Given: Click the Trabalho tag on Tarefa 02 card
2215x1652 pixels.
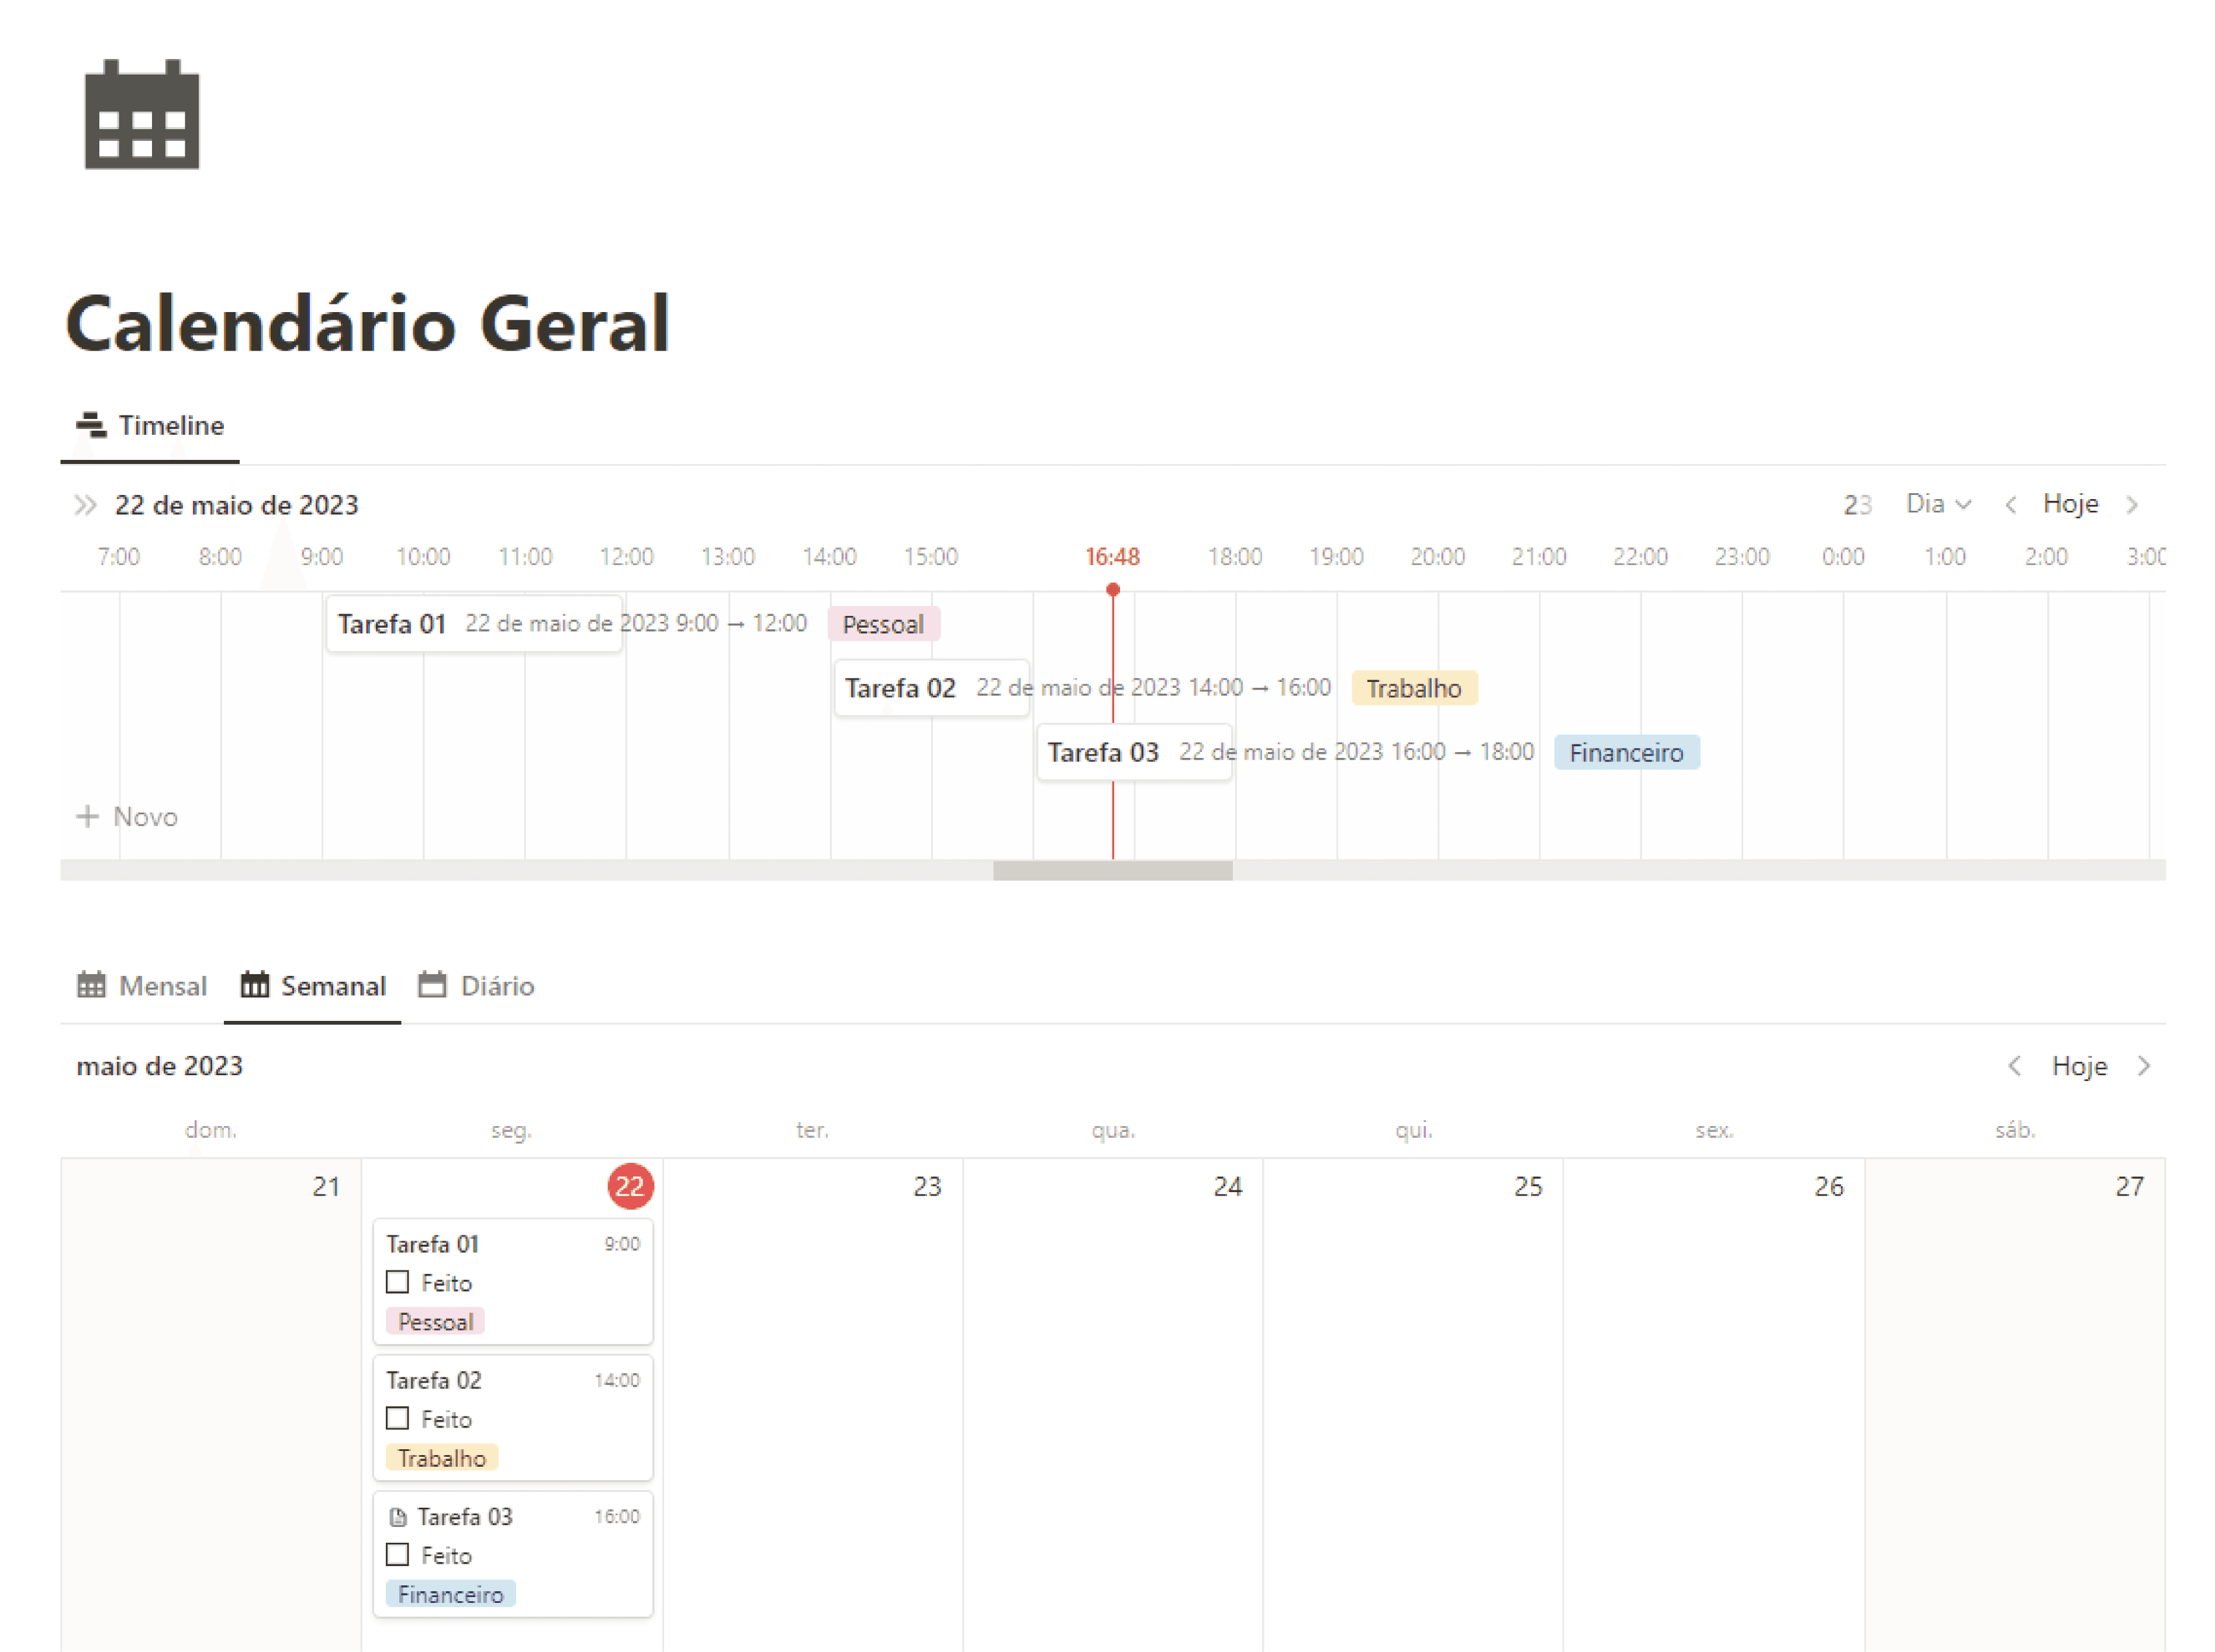Looking at the screenshot, I should (441, 1458).
